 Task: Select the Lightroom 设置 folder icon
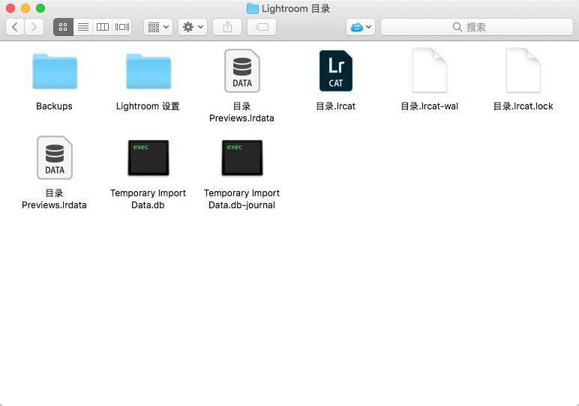point(148,71)
